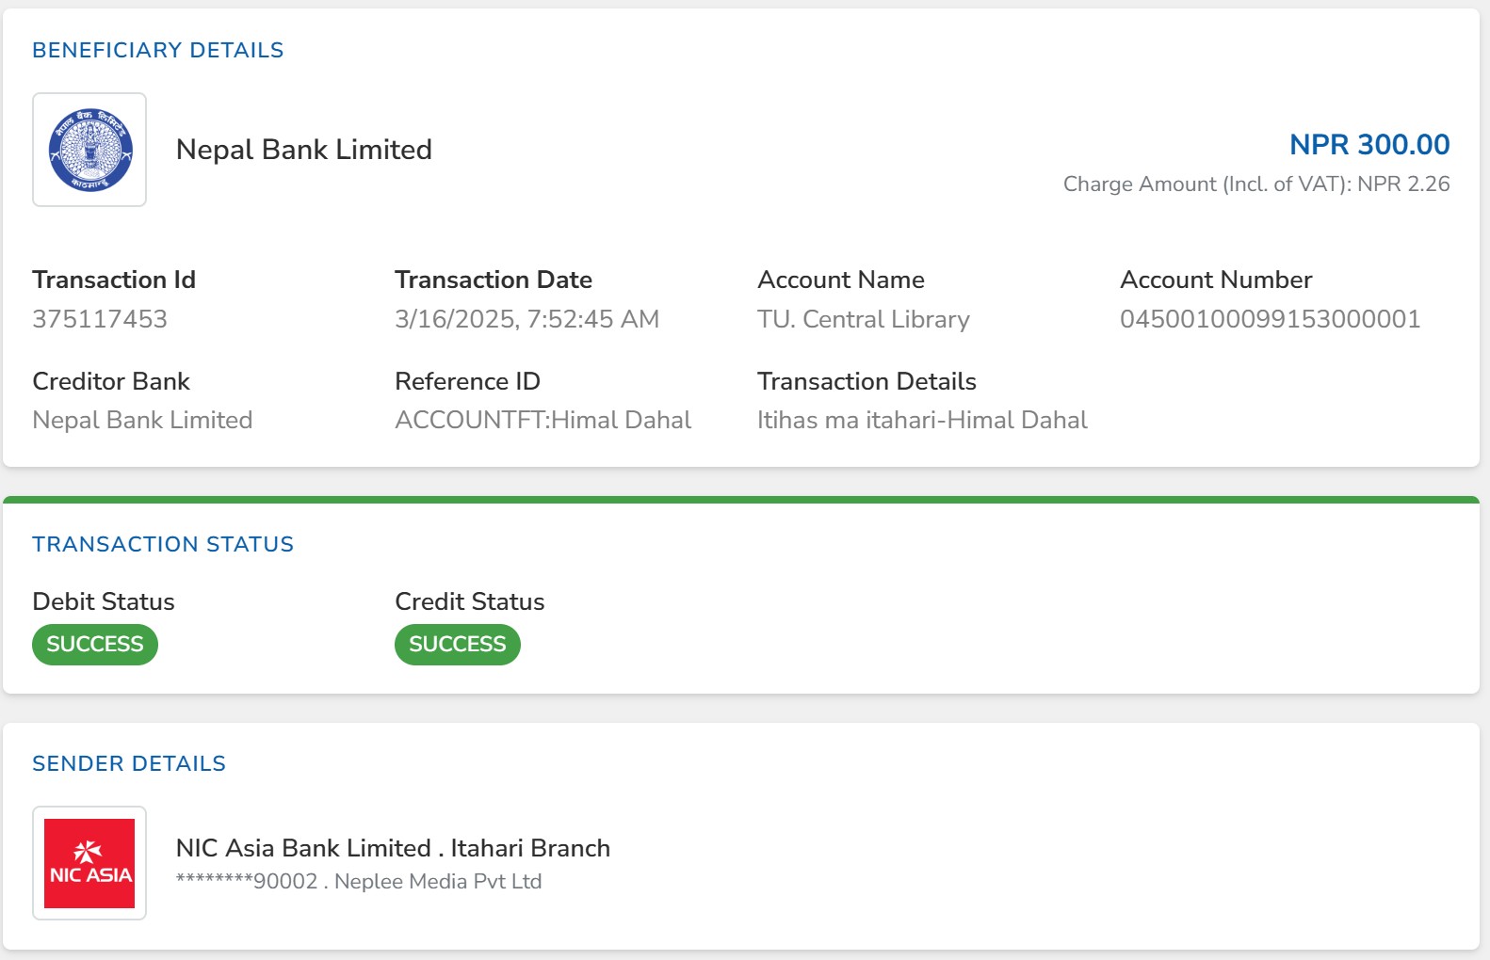Click the amount NPR 300.00

[1369, 145]
